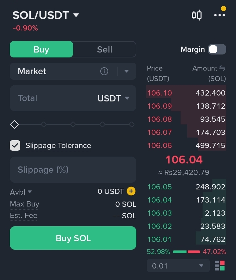Screen dimensions: 236x280
Task: Toggle the Margin switch
Action: coord(217,49)
